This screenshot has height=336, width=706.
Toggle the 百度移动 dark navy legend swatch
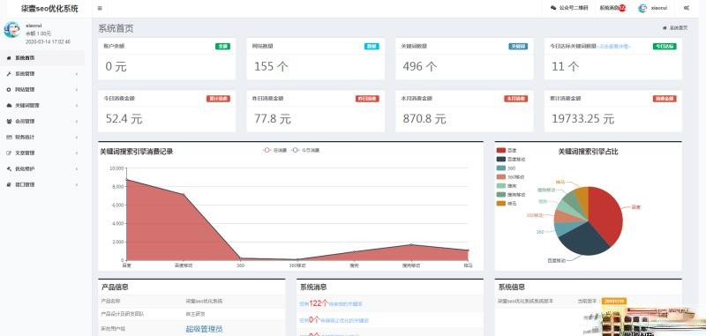tap(501, 160)
